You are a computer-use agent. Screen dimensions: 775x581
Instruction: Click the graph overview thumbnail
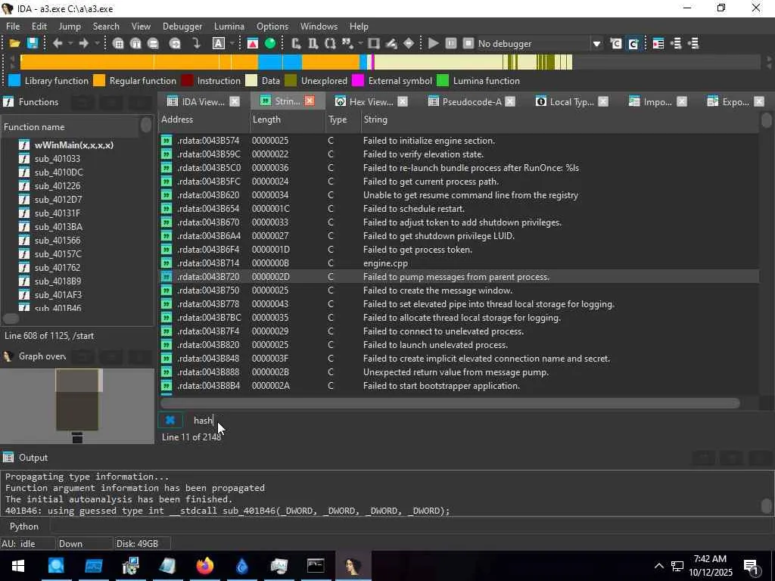78,406
